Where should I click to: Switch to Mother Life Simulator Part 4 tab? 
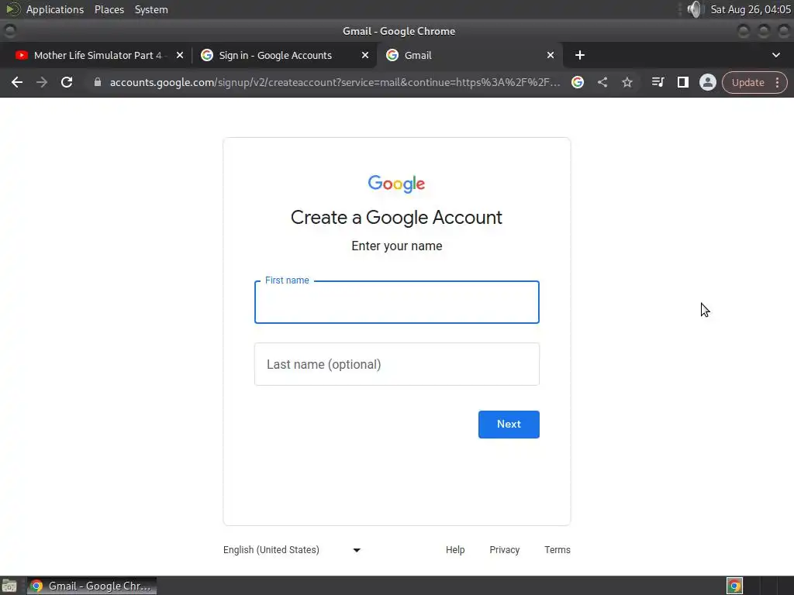pyautogui.click(x=97, y=55)
